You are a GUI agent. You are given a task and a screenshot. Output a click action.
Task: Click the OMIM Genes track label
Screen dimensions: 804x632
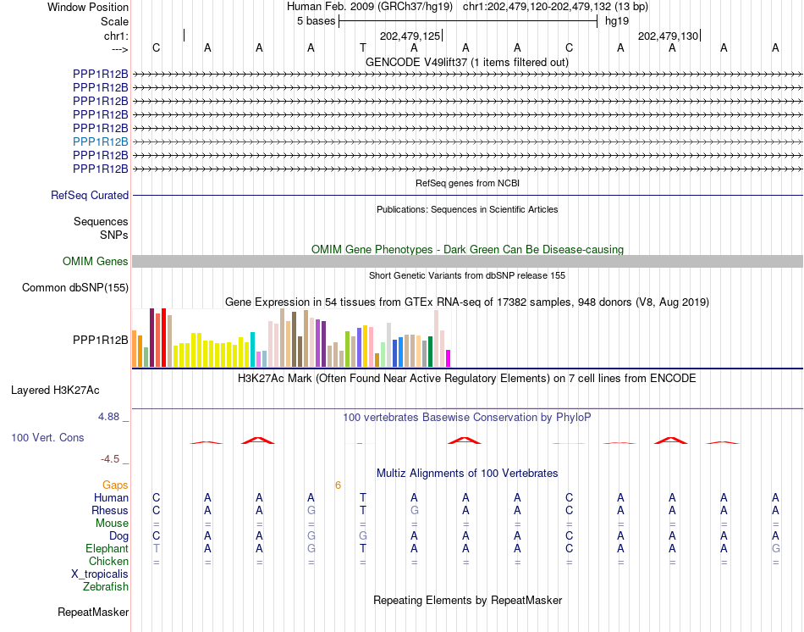(96, 261)
